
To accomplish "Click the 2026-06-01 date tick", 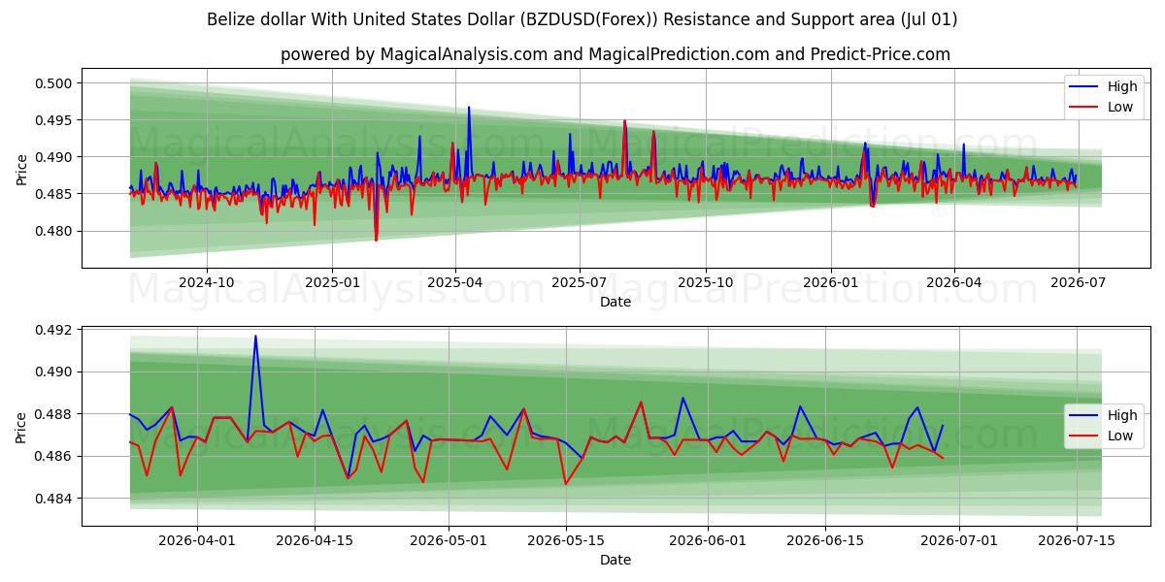I will pyautogui.click(x=708, y=539).
